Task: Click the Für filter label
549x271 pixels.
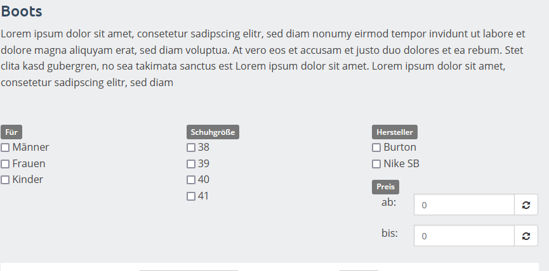Action: [11, 132]
